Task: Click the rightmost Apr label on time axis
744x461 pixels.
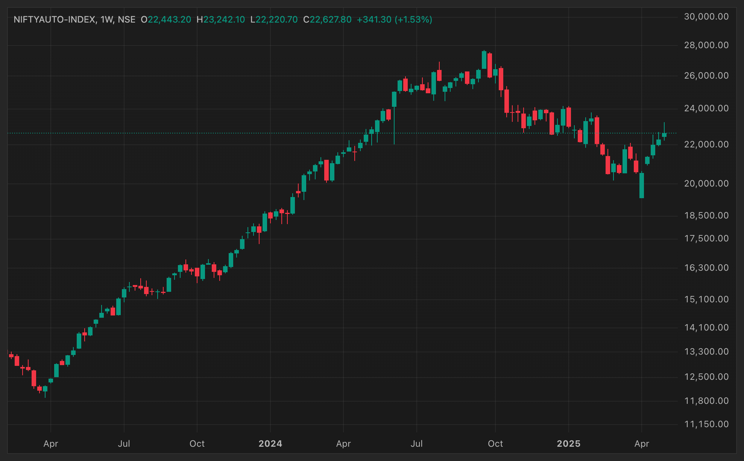Action: click(x=642, y=444)
